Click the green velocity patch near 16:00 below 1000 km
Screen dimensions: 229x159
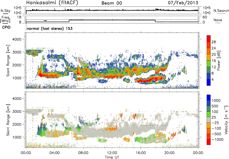click(141, 139)
